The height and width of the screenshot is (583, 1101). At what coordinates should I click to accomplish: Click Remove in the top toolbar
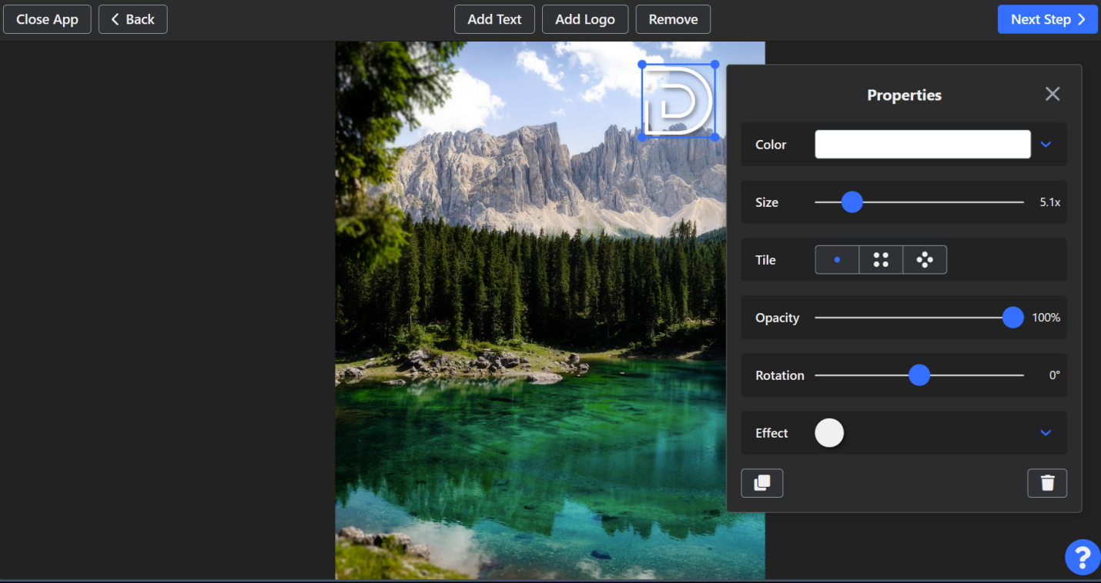point(673,18)
